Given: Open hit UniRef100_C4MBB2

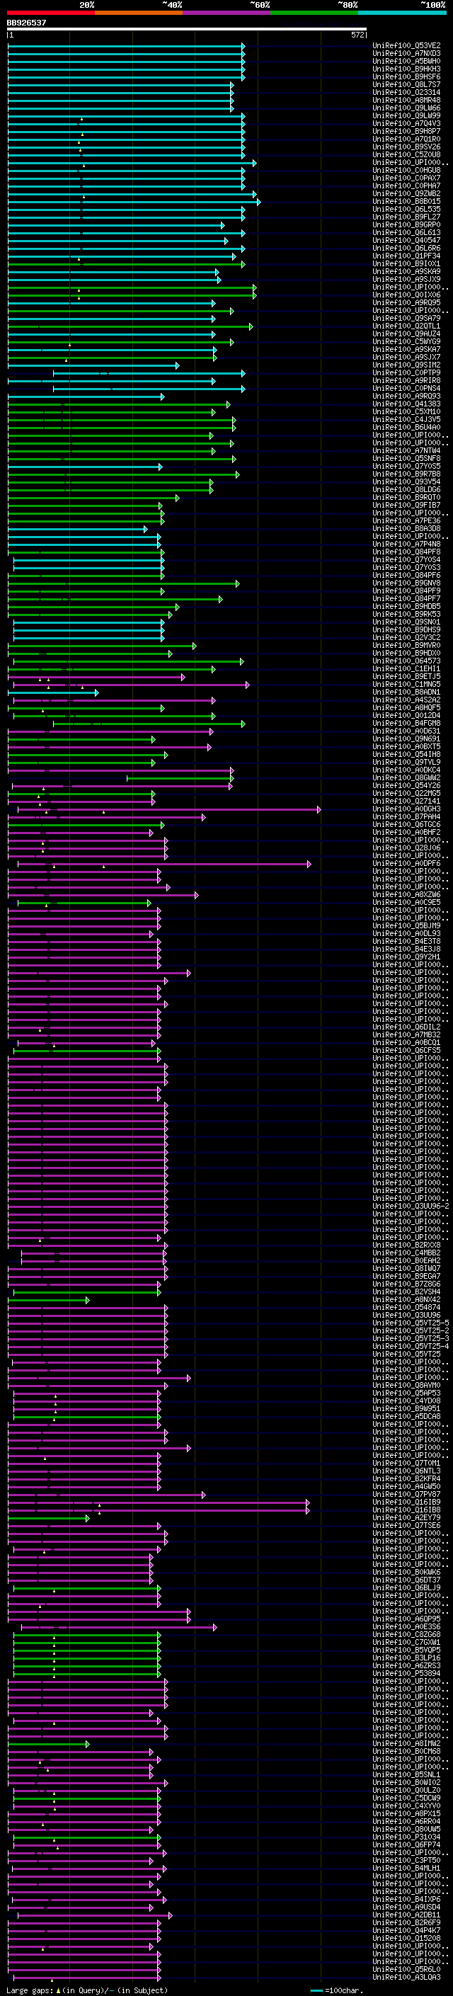Looking at the screenshot, I should tap(406, 1253).
